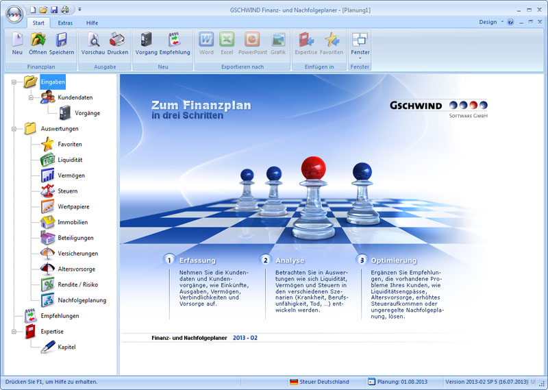Open the Design dropdown menu
Viewport: 548px width, 390px height.
(x=490, y=22)
